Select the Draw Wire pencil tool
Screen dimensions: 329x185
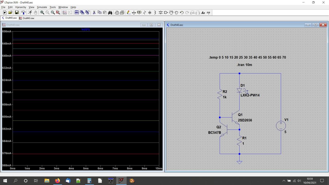[x=128, y=13]
